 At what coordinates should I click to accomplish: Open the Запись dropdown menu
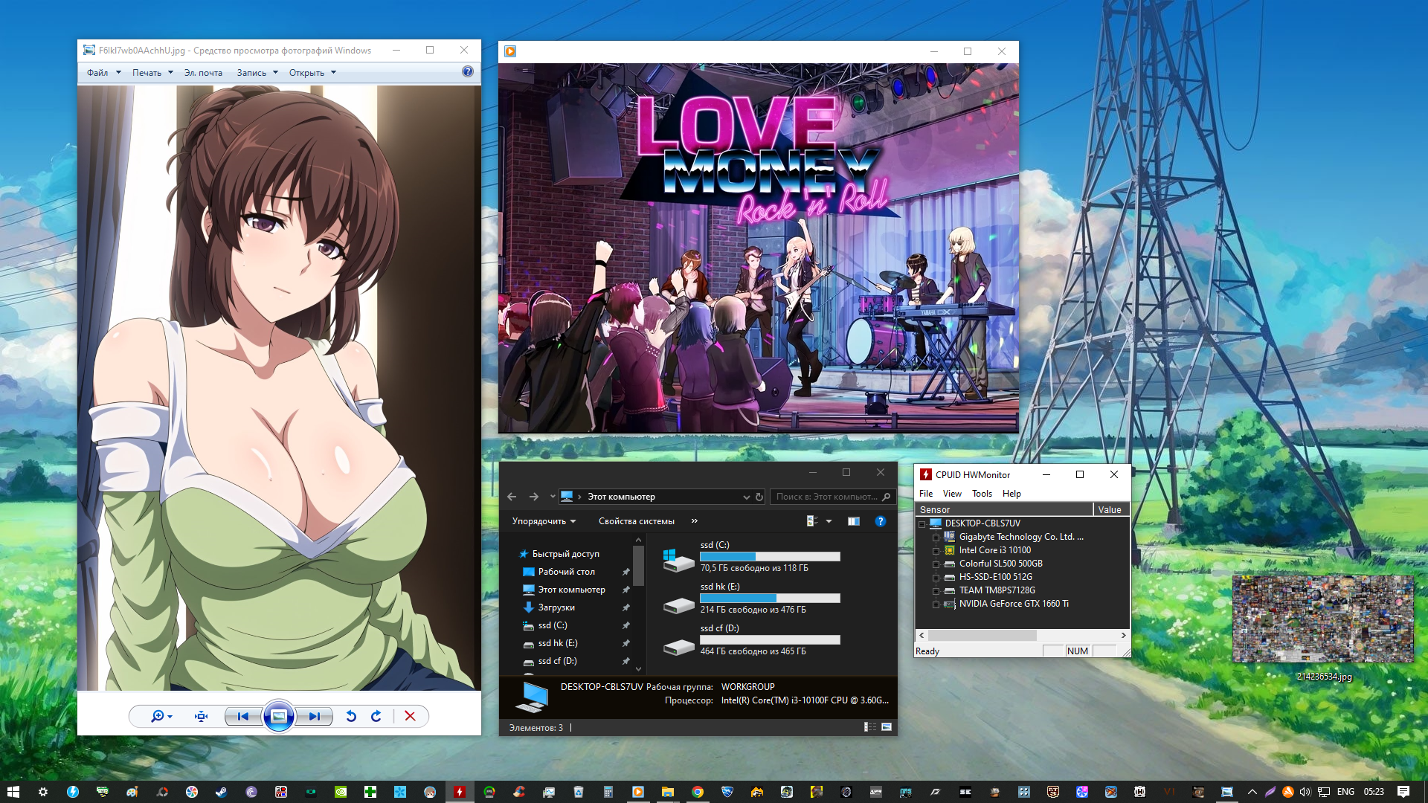257,73
